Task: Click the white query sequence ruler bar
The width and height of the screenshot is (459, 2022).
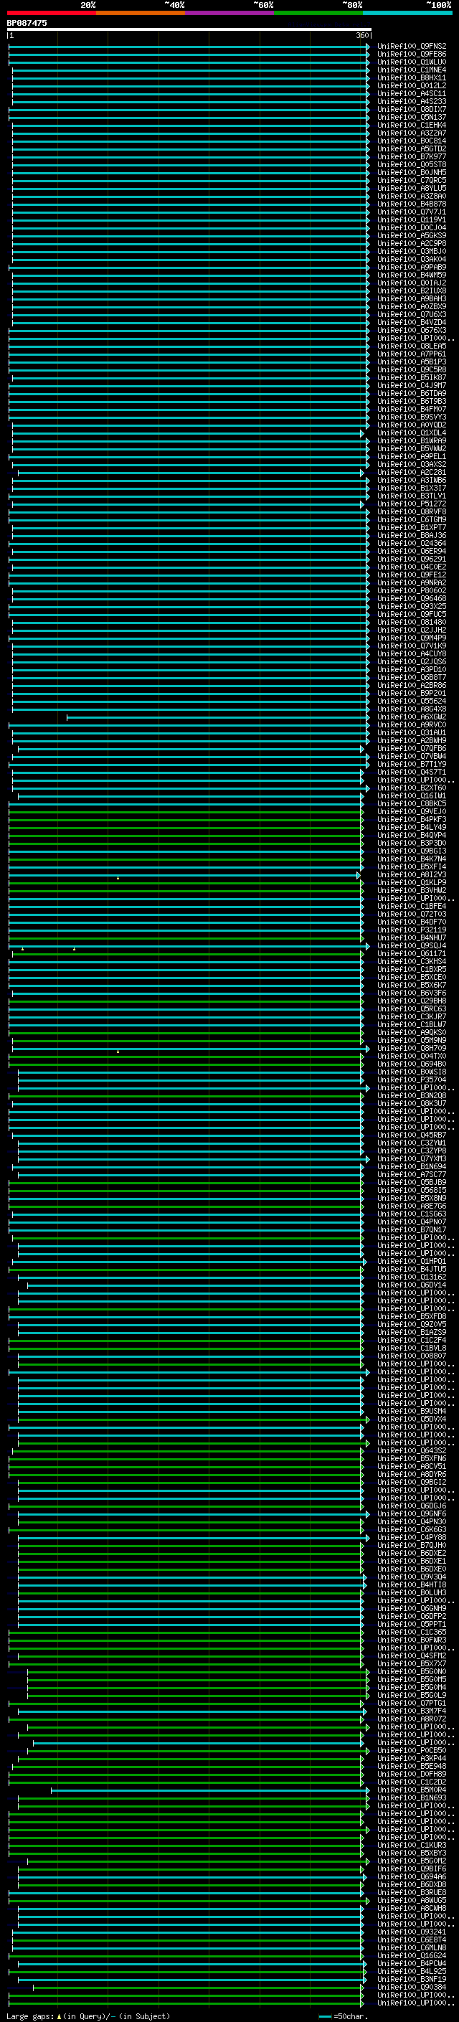Action: point(189,30)
